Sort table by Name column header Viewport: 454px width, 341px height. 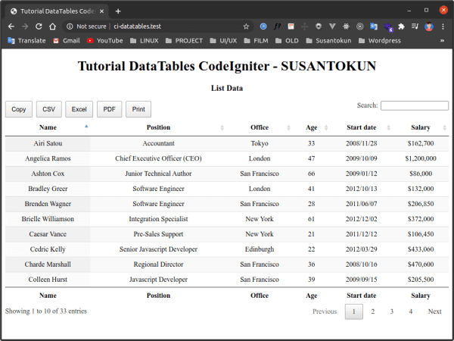[48, 127]
